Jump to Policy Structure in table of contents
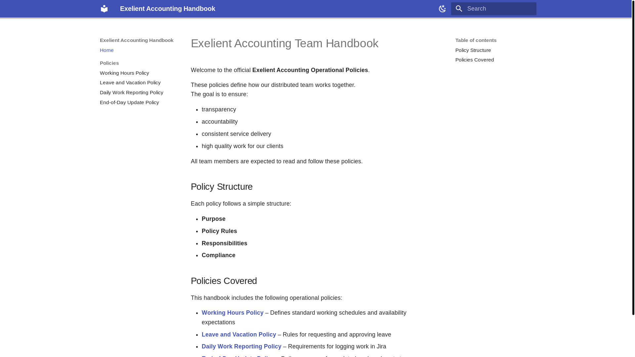Screen dimensions: 635x357 pyautogui.click(x=473, y=50)
